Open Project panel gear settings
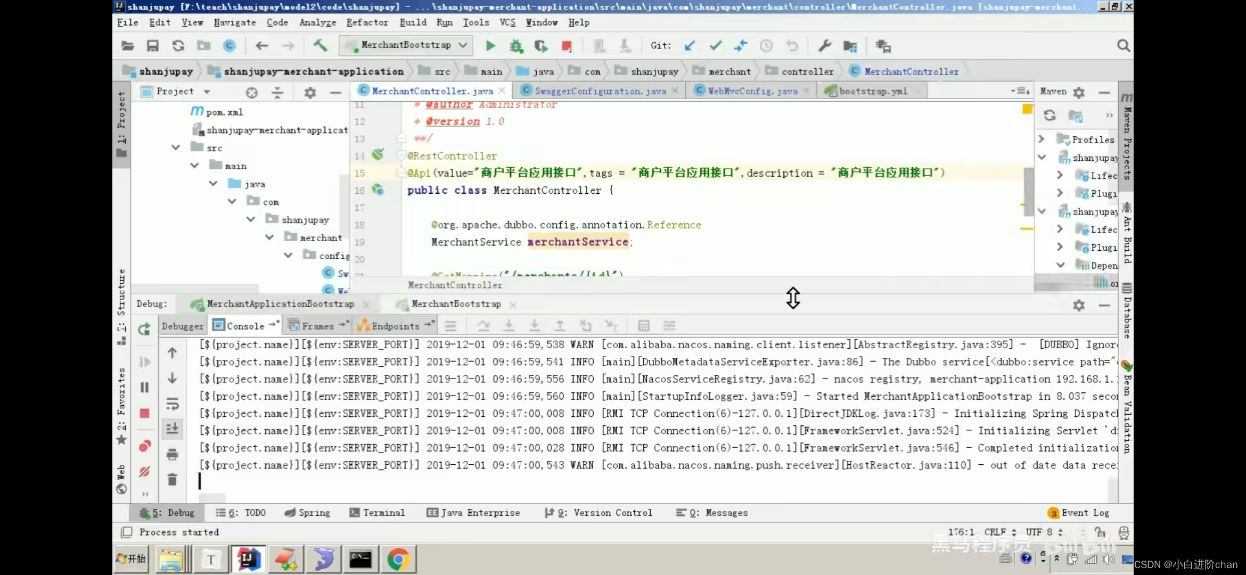The height and width of the screenshot is (575, 1246). (310, 93)
